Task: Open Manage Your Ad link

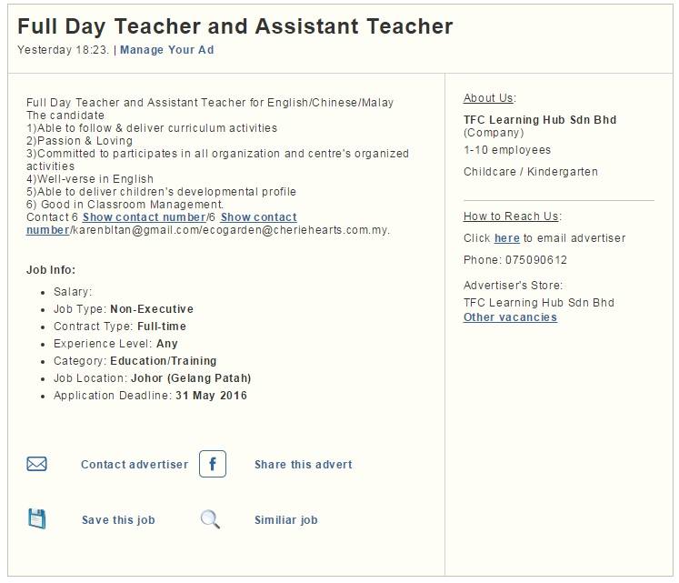Action: click(x=166, y=50)
